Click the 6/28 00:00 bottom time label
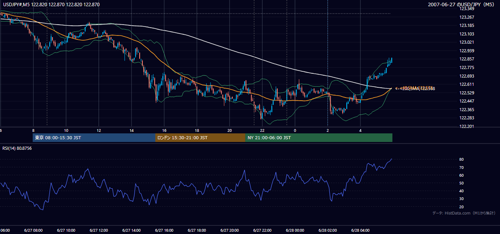 click(295, 230)
